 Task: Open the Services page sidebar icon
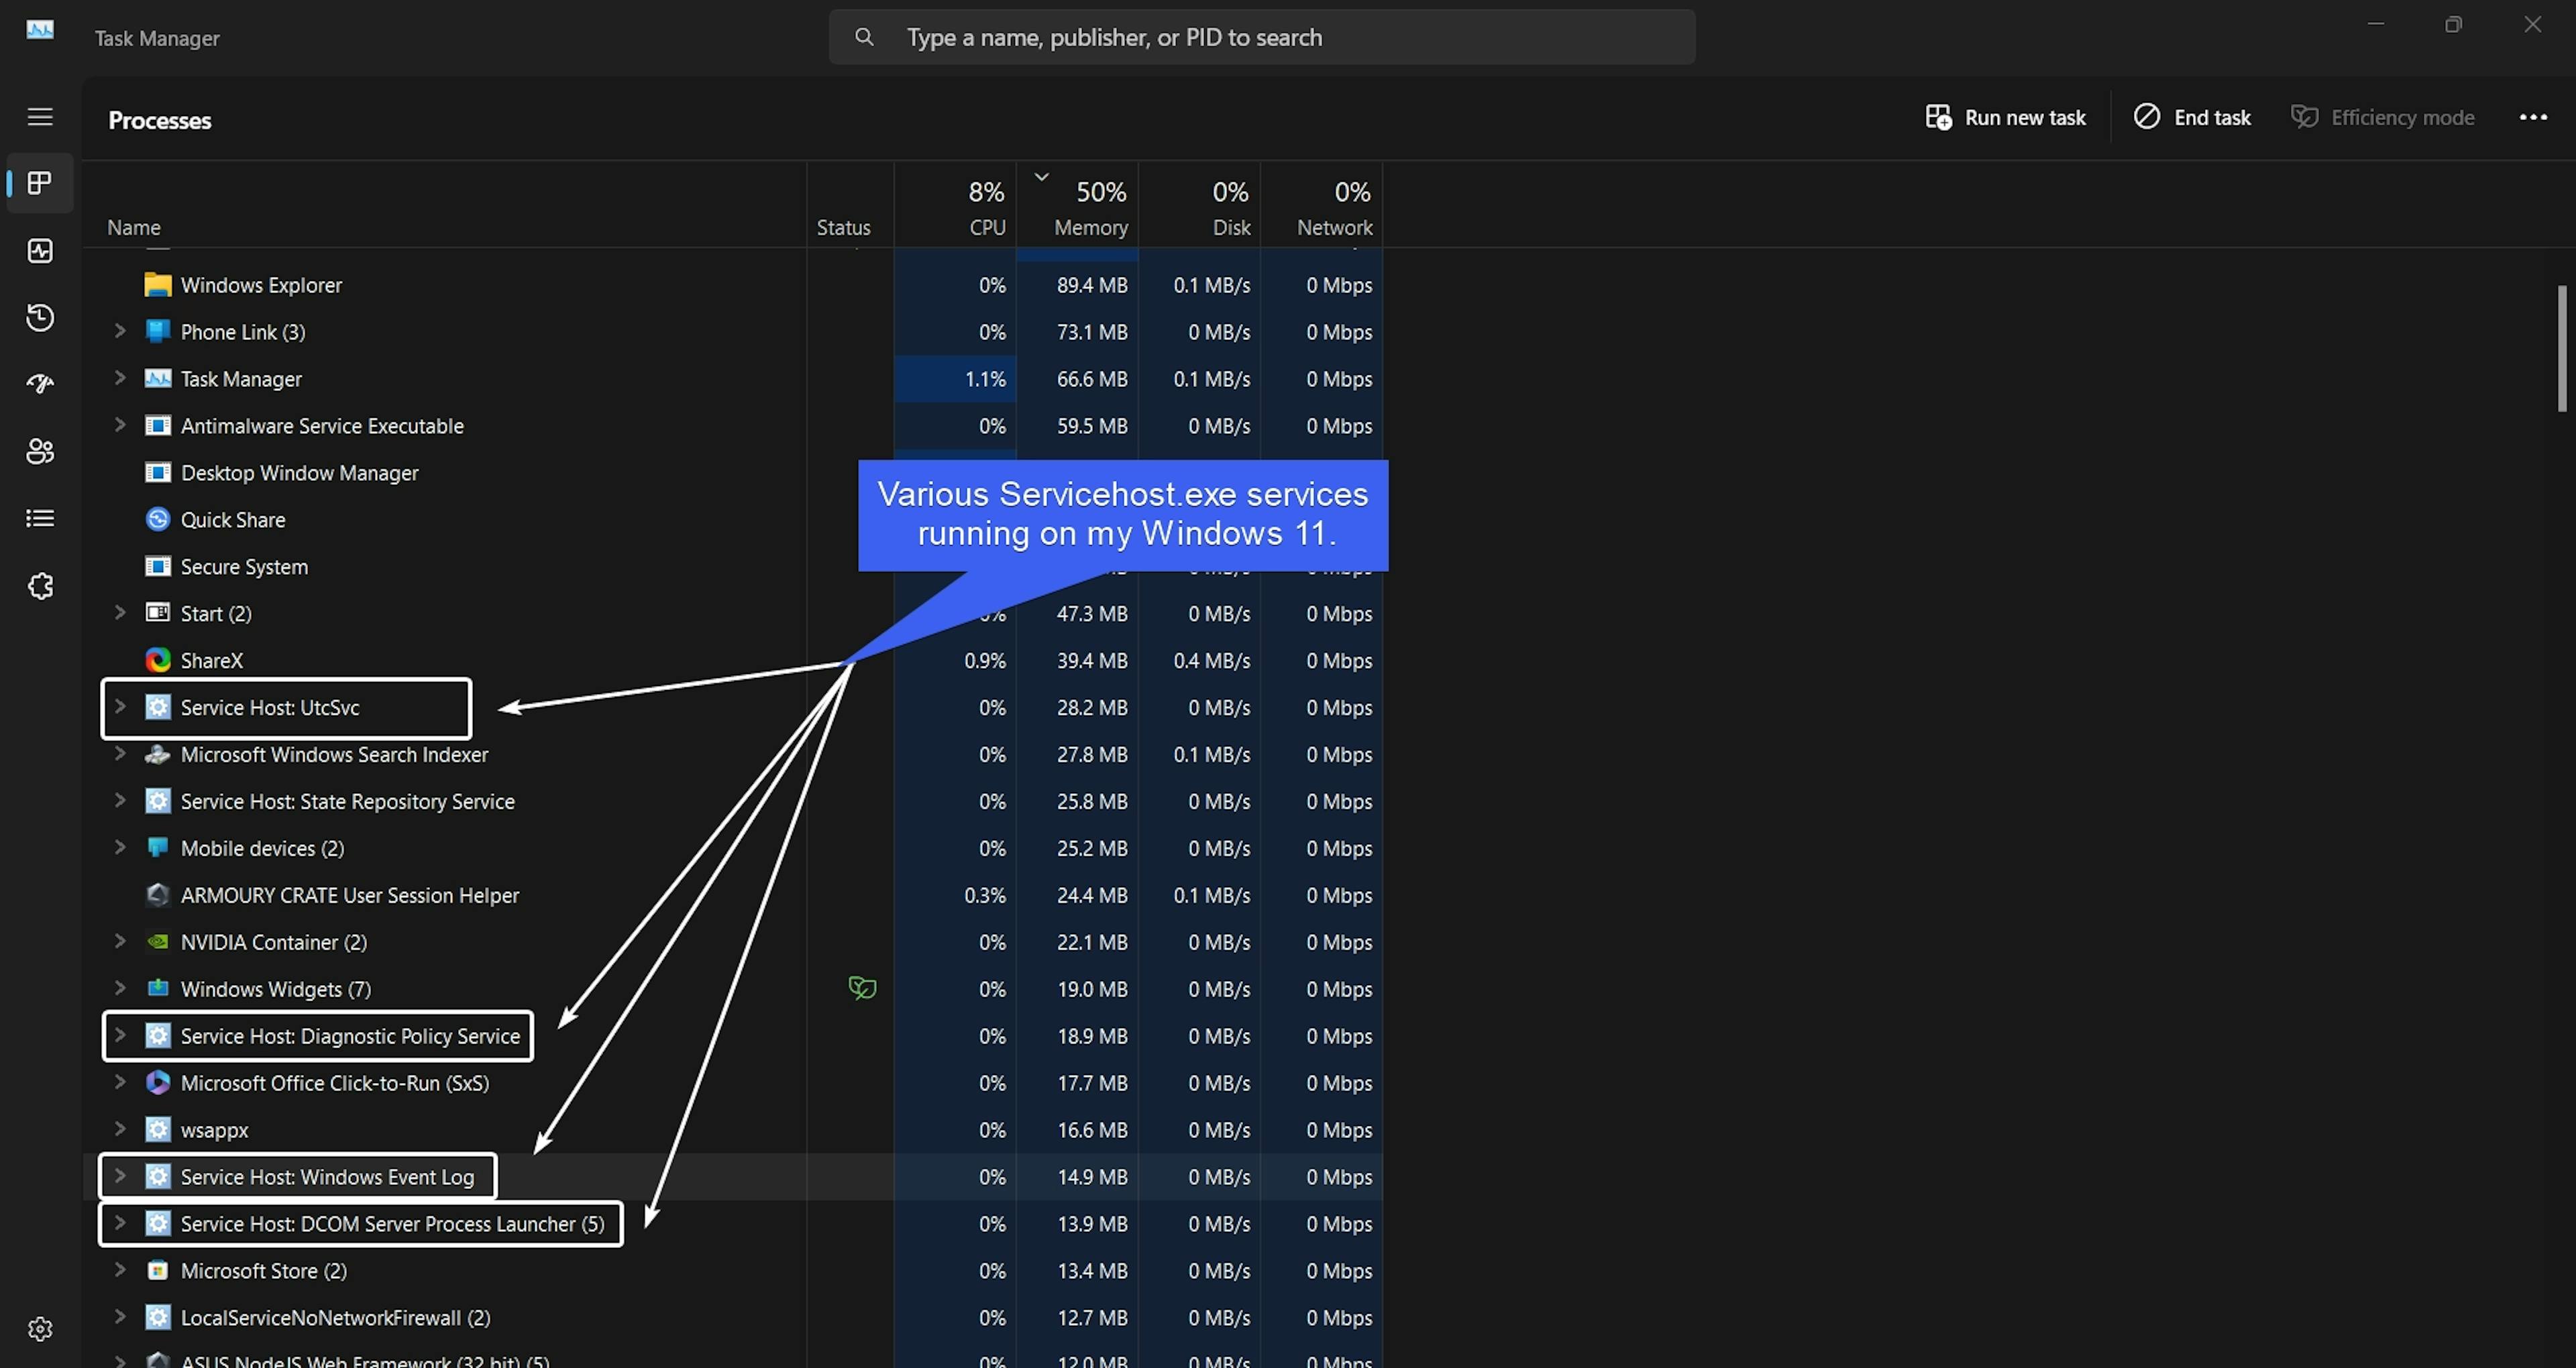(40, 586)
